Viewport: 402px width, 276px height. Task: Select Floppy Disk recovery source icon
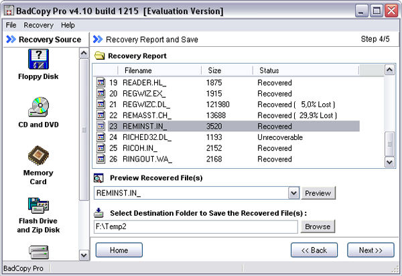coord(38,59)
